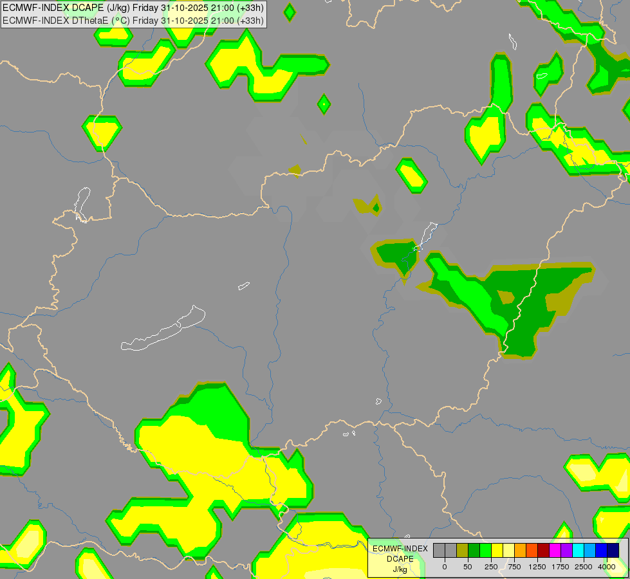Click the ECMWF-INDEX label in legend
Screen dimensions: 630x579
click(x=400, y=549)
